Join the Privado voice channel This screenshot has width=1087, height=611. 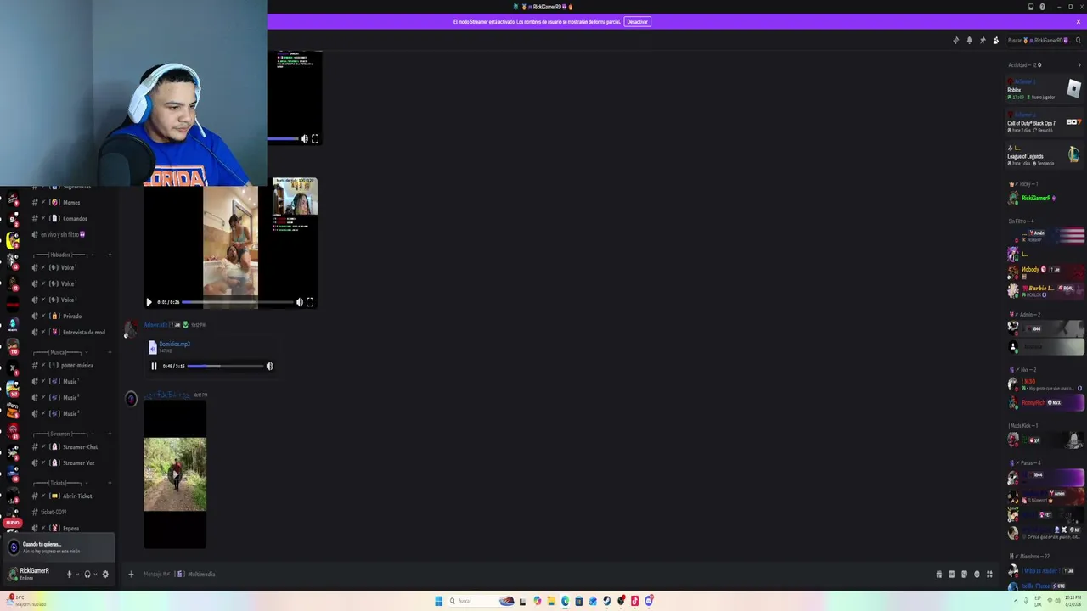[x=71, y=316]
